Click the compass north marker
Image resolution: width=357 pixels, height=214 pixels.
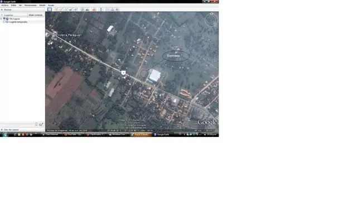click(211, 14)
